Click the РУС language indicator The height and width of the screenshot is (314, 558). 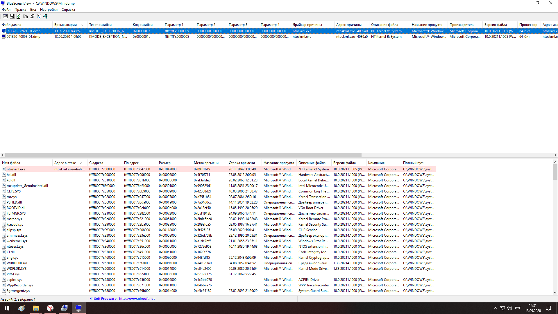coord(518,308)
